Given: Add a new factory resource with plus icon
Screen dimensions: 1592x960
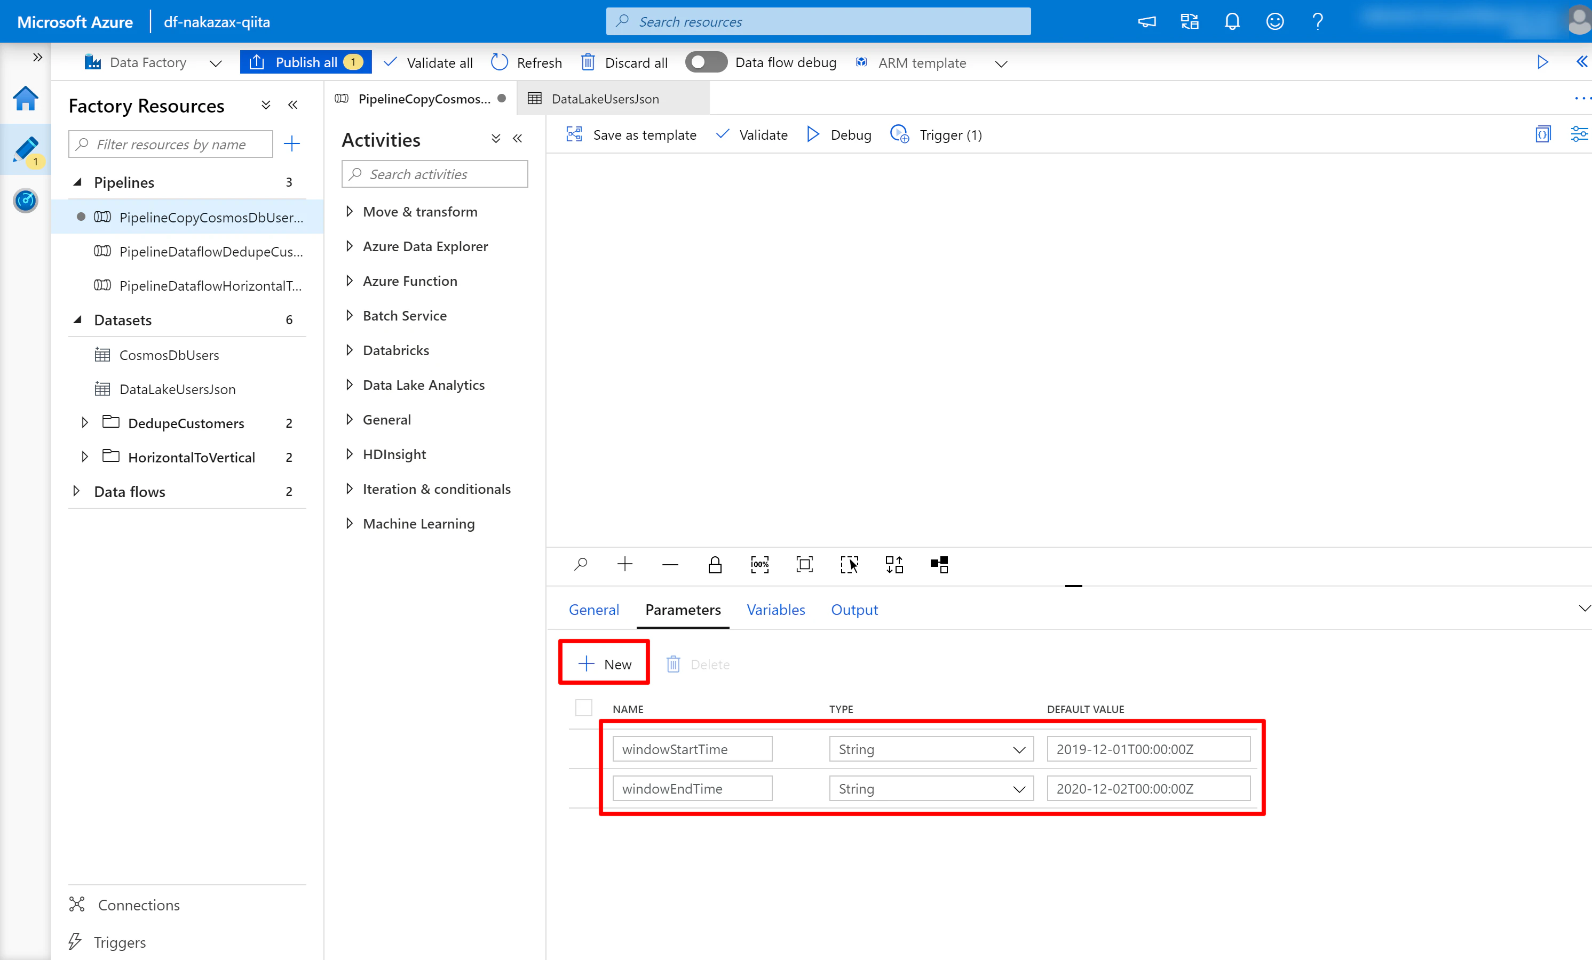Looking at the screenshot, I should pyautogui.click(x=292, y=143).
